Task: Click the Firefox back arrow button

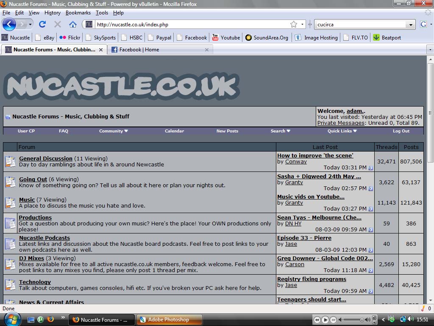Action: coord(9,24)
